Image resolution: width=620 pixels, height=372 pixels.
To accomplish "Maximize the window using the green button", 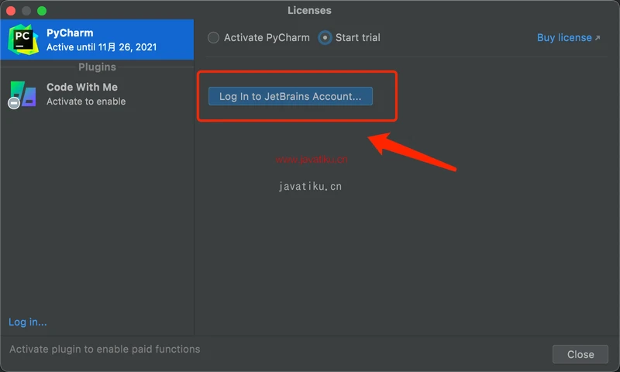I will pos(42,11).
